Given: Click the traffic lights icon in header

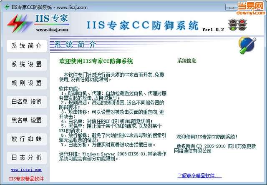Looking at the screenshot, I should click(237, 25).
